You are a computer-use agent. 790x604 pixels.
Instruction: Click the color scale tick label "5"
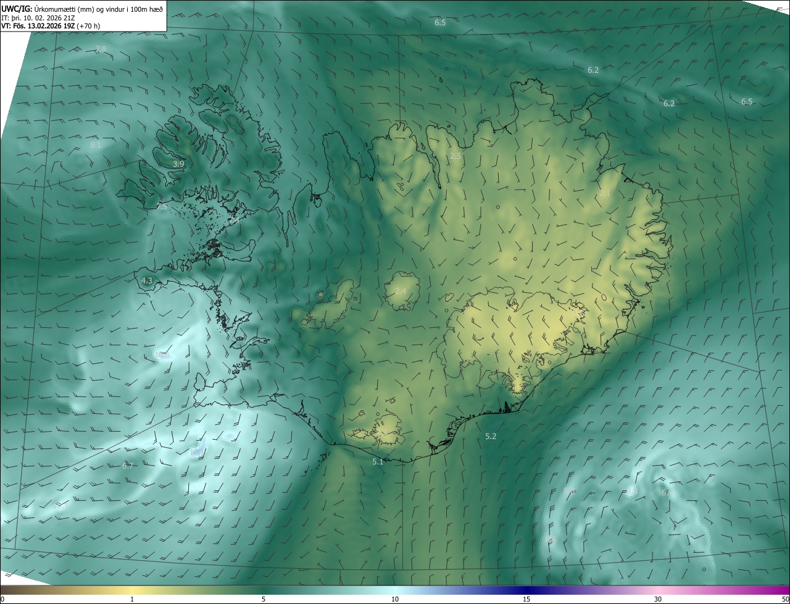point(264,599)
